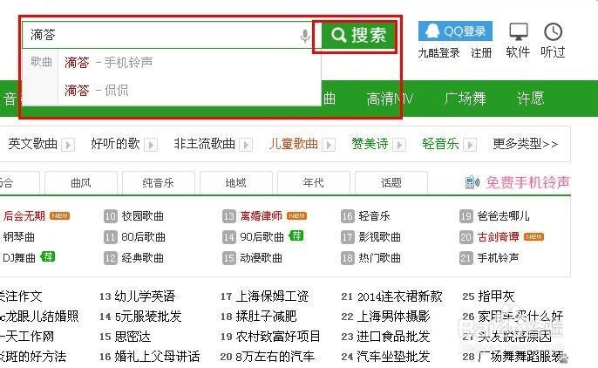Image resolution: width=598 pixels, height=368 pixels.
Task: Switch to the 曲风 tab
Action: click(81, 183)
